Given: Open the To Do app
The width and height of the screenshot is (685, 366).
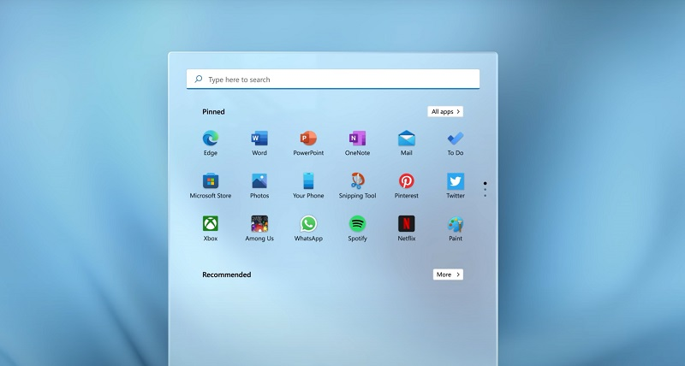Looking at the screenshot, I should coord(456,143).
